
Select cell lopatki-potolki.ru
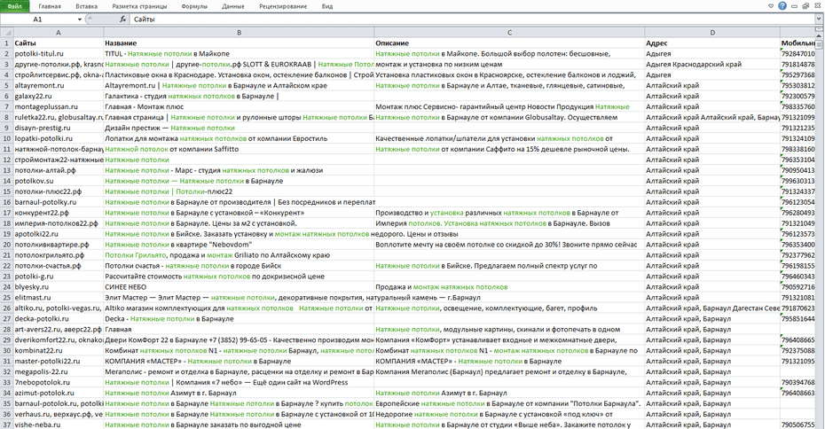pyautogui.click(x=59, y=138)
